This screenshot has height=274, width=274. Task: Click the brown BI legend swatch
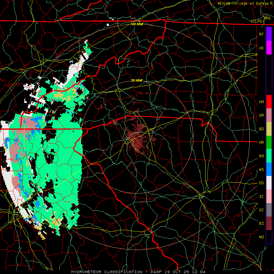coord(269,223)
